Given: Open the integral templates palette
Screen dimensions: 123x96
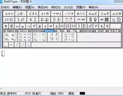Looking at the screenshot, I should click(57, 20).
